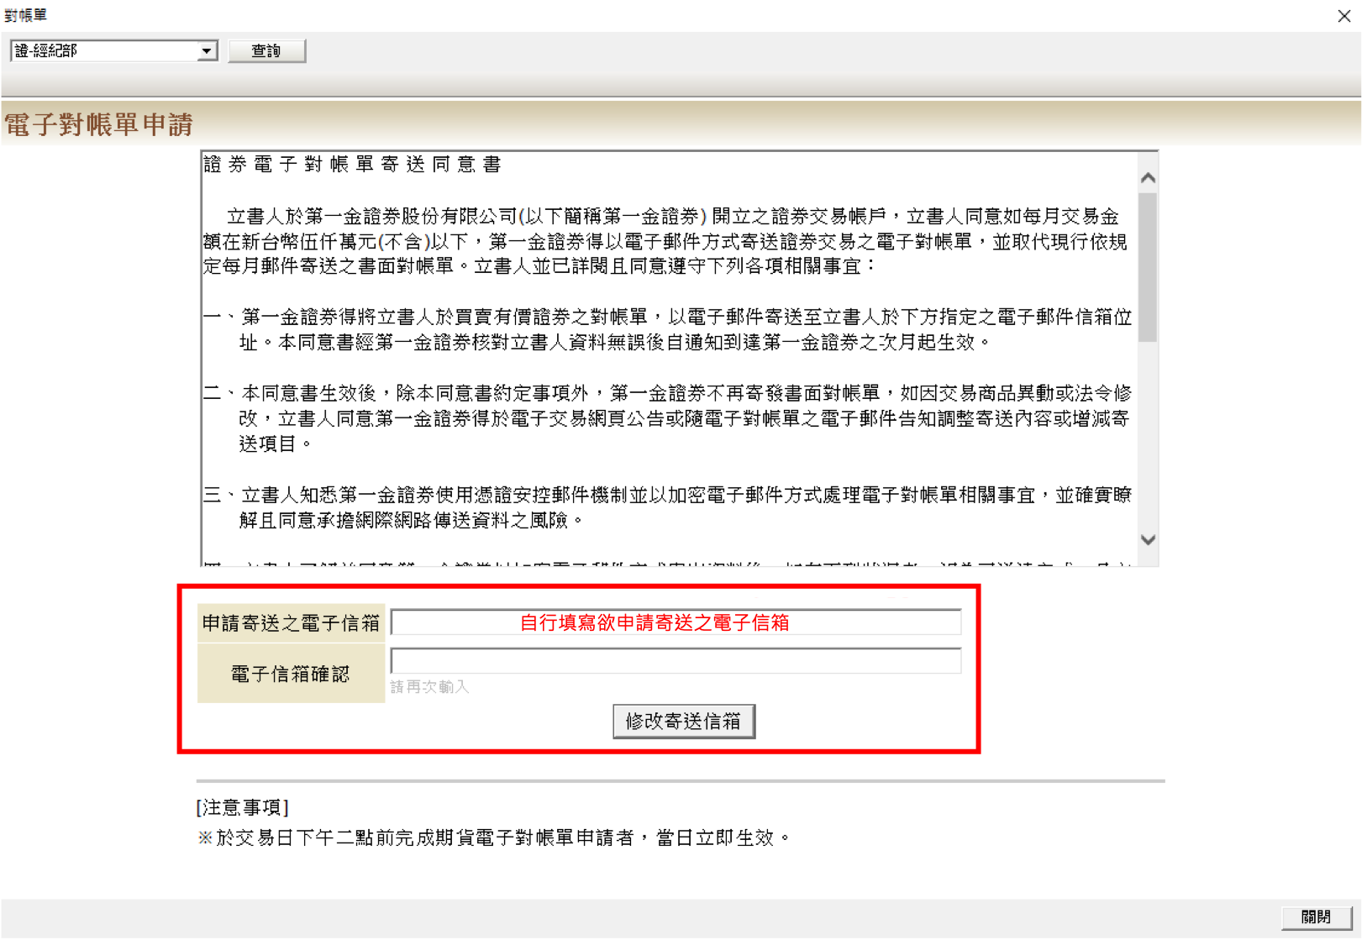Click the 電子信箱確認 field label

[291, 674]
